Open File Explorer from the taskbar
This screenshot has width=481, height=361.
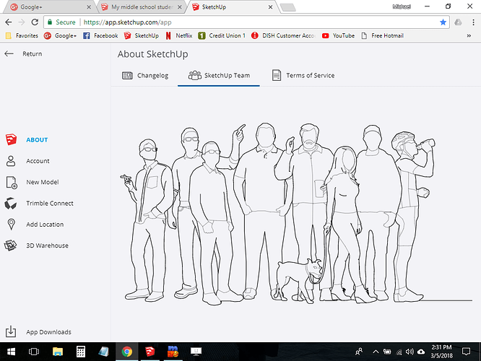(x=57, y=352)
